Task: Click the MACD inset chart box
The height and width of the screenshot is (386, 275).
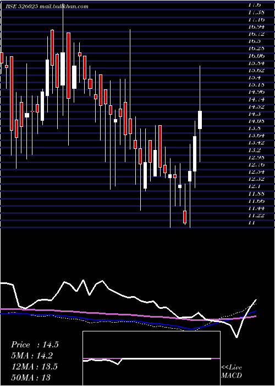Action: [151, 358]
